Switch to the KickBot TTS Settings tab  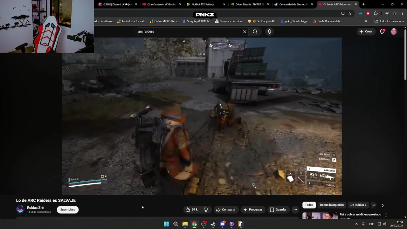(205, 4)
